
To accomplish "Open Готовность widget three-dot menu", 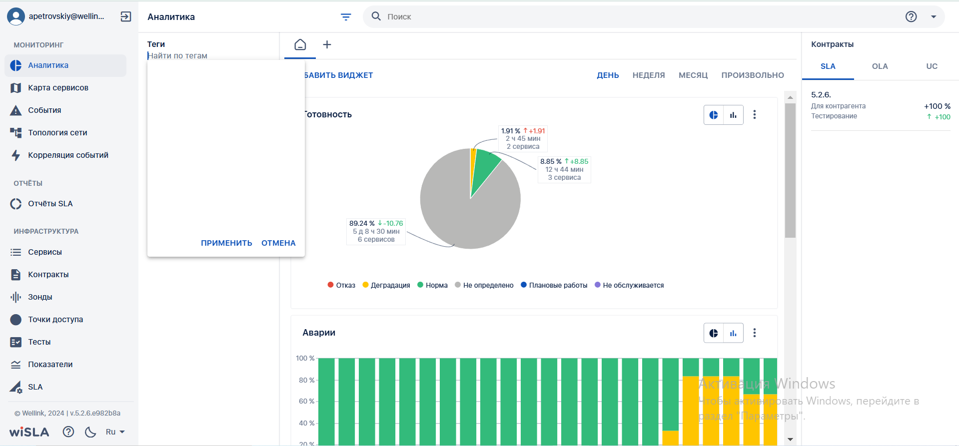I will click(x=755, y=115).
